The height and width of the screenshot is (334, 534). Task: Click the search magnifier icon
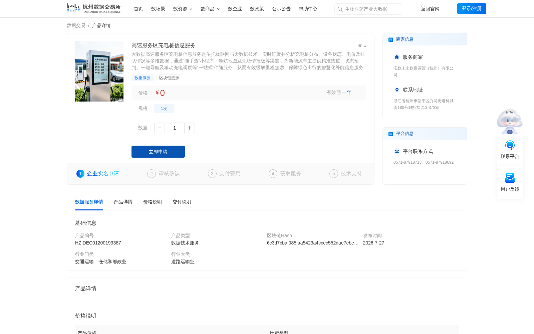340,9
